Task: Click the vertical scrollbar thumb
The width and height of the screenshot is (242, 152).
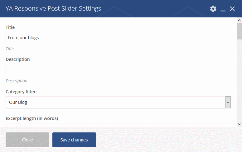Action: 240,31
